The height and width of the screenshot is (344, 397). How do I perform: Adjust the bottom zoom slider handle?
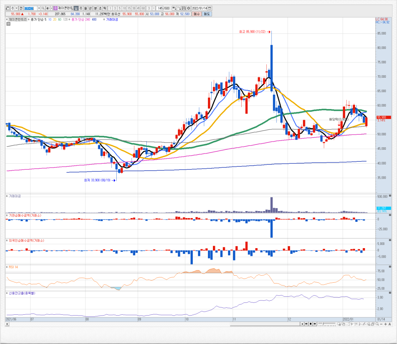[324, 324]
